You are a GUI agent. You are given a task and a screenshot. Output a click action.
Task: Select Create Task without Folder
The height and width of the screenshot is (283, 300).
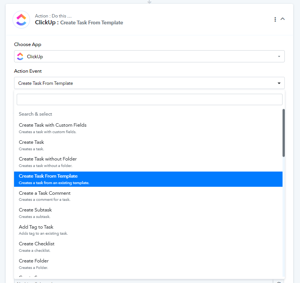coord(148,162)
